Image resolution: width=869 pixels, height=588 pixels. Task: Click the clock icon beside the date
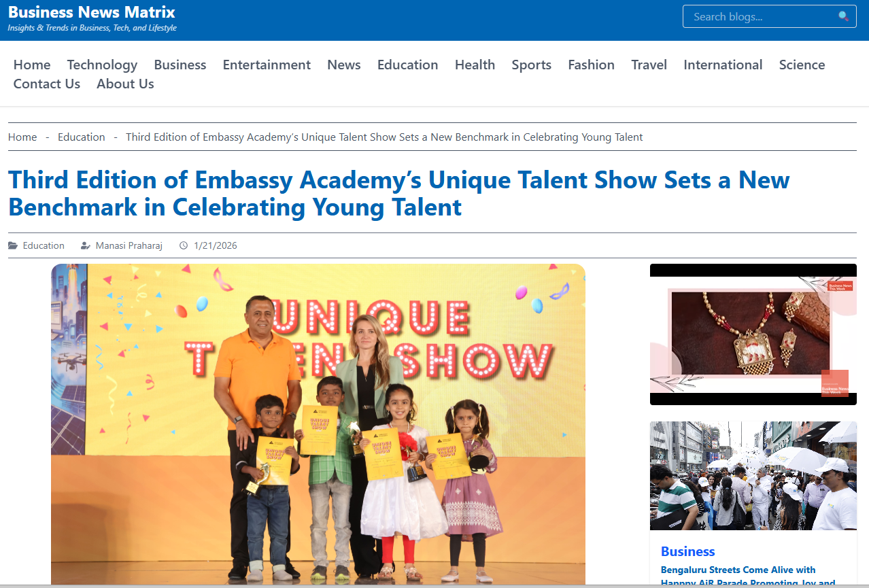184,245
